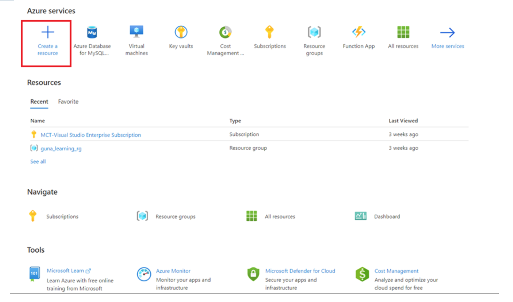Click the Last Viewed column header

pos(403,121)
